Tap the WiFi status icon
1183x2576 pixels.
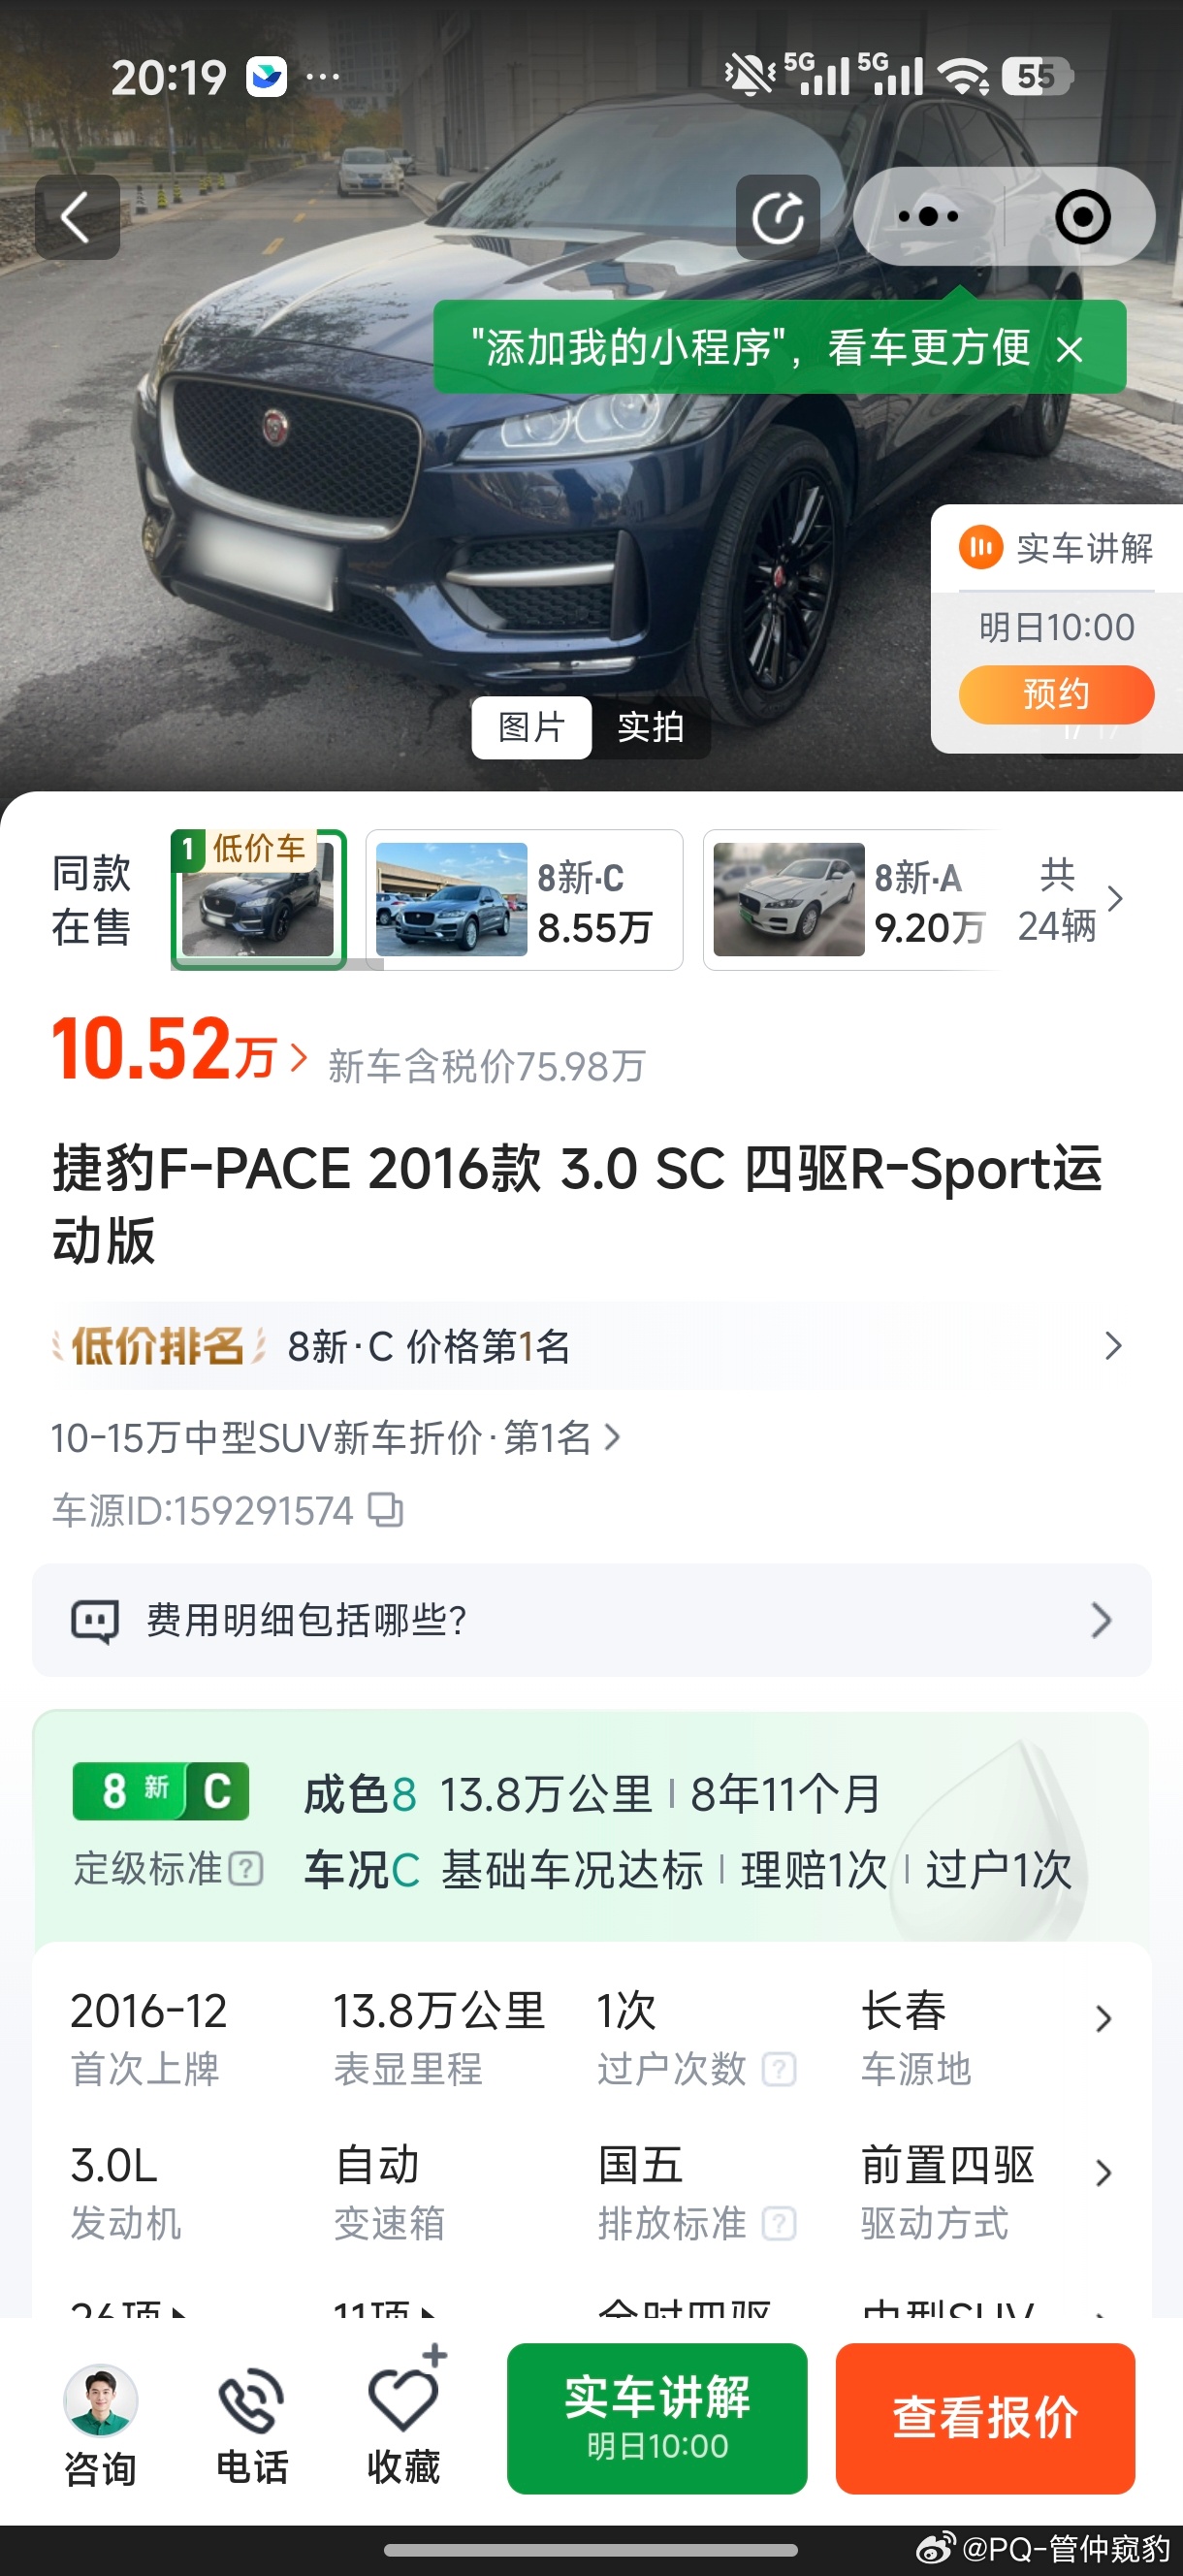[x=964, y=76]
